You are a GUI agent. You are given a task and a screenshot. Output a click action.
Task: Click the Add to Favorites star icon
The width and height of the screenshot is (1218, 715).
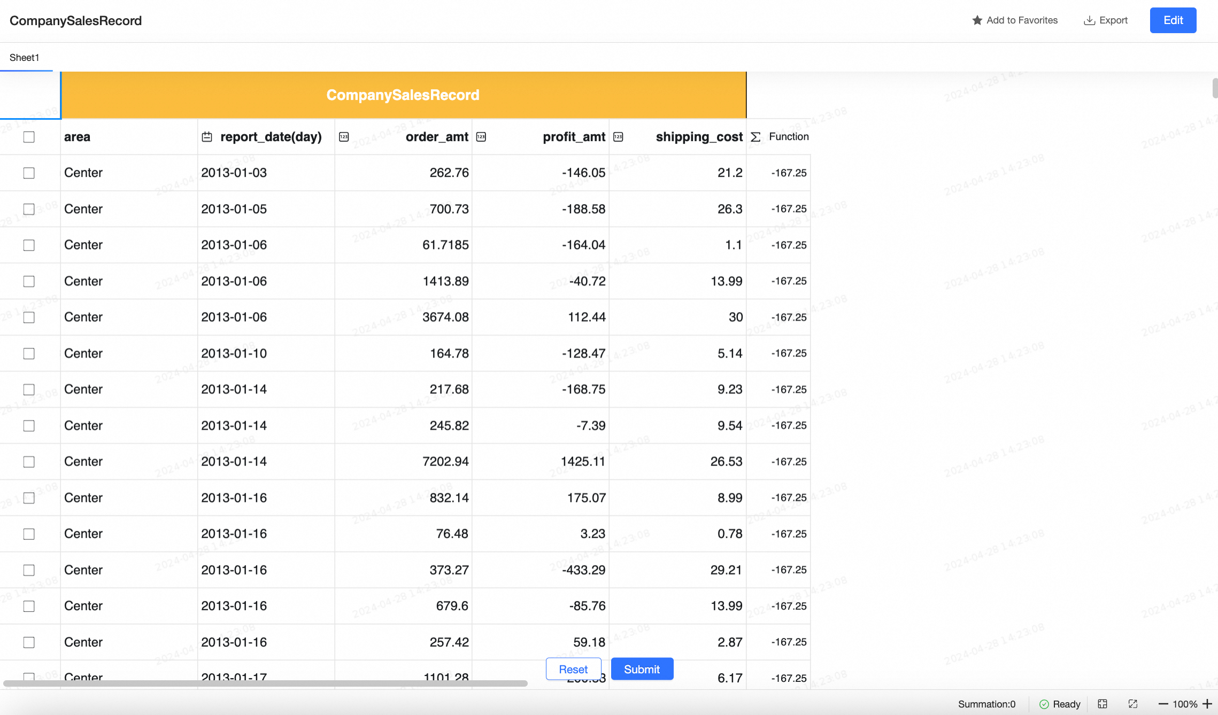(977, 20)
